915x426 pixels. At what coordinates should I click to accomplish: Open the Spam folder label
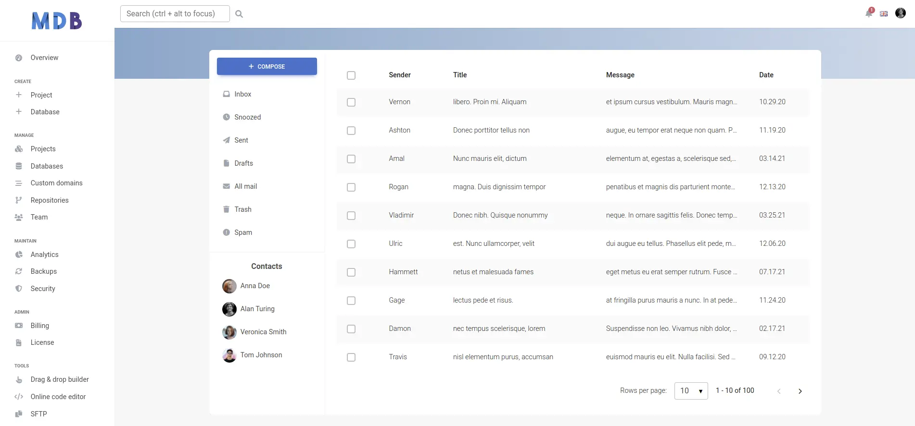pyautogui.click(x=243, y=232)
